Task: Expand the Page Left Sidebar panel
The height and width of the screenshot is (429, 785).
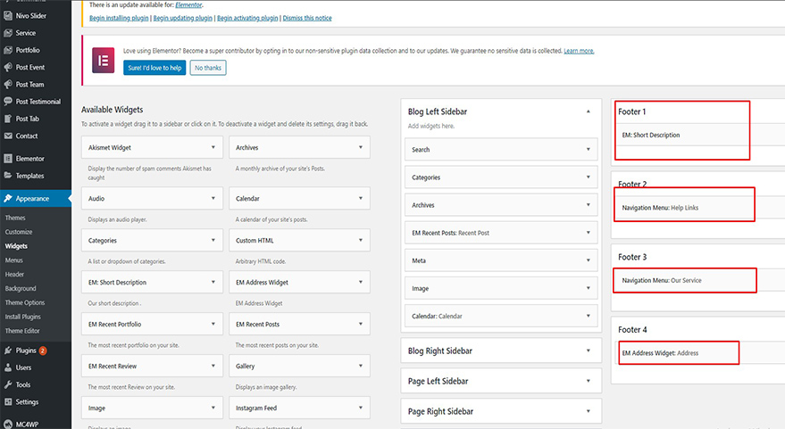Action: (588, 381)
